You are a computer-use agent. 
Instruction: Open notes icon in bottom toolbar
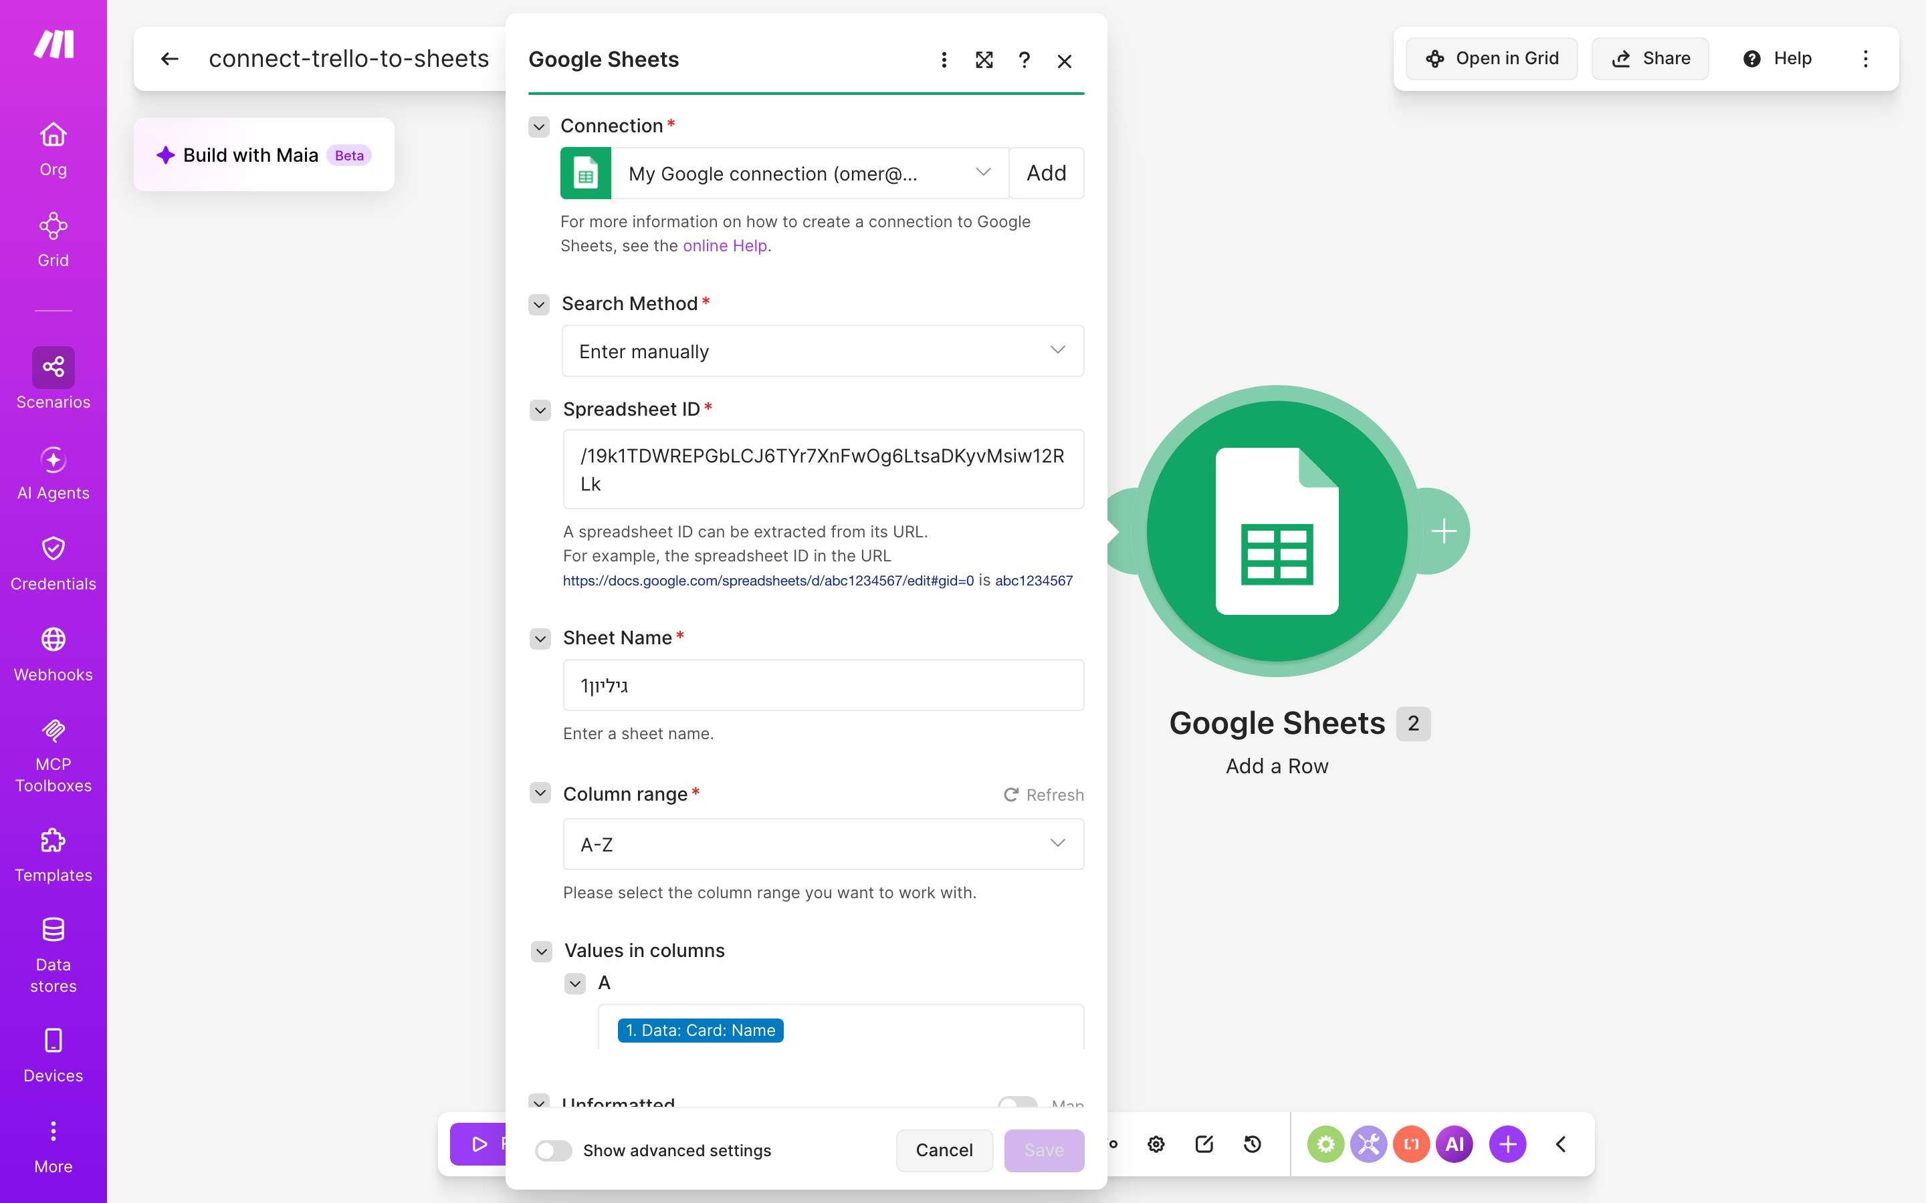(1204, 1144)
